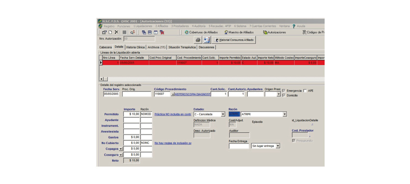Image resolution: width=410 pixels, height=184 pixels.
Task: Switch to the Discusiones tab
Action: pyautogui.click(x=207, y=47)
